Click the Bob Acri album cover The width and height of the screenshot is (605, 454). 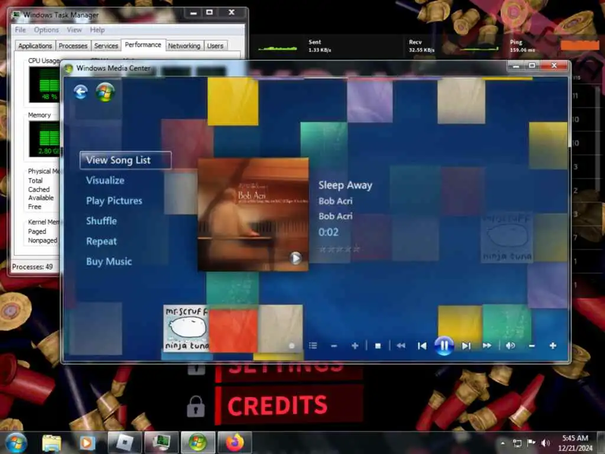point(253,214)
